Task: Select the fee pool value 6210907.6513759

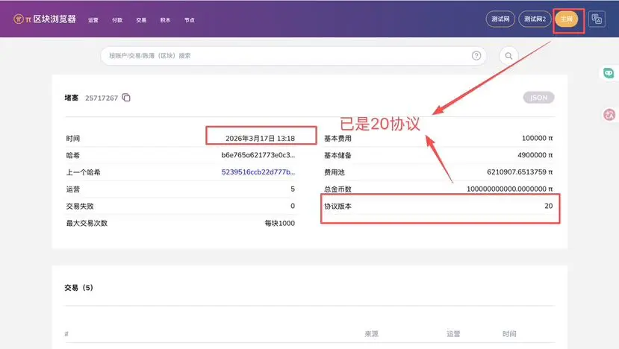Action: (520, 172)
